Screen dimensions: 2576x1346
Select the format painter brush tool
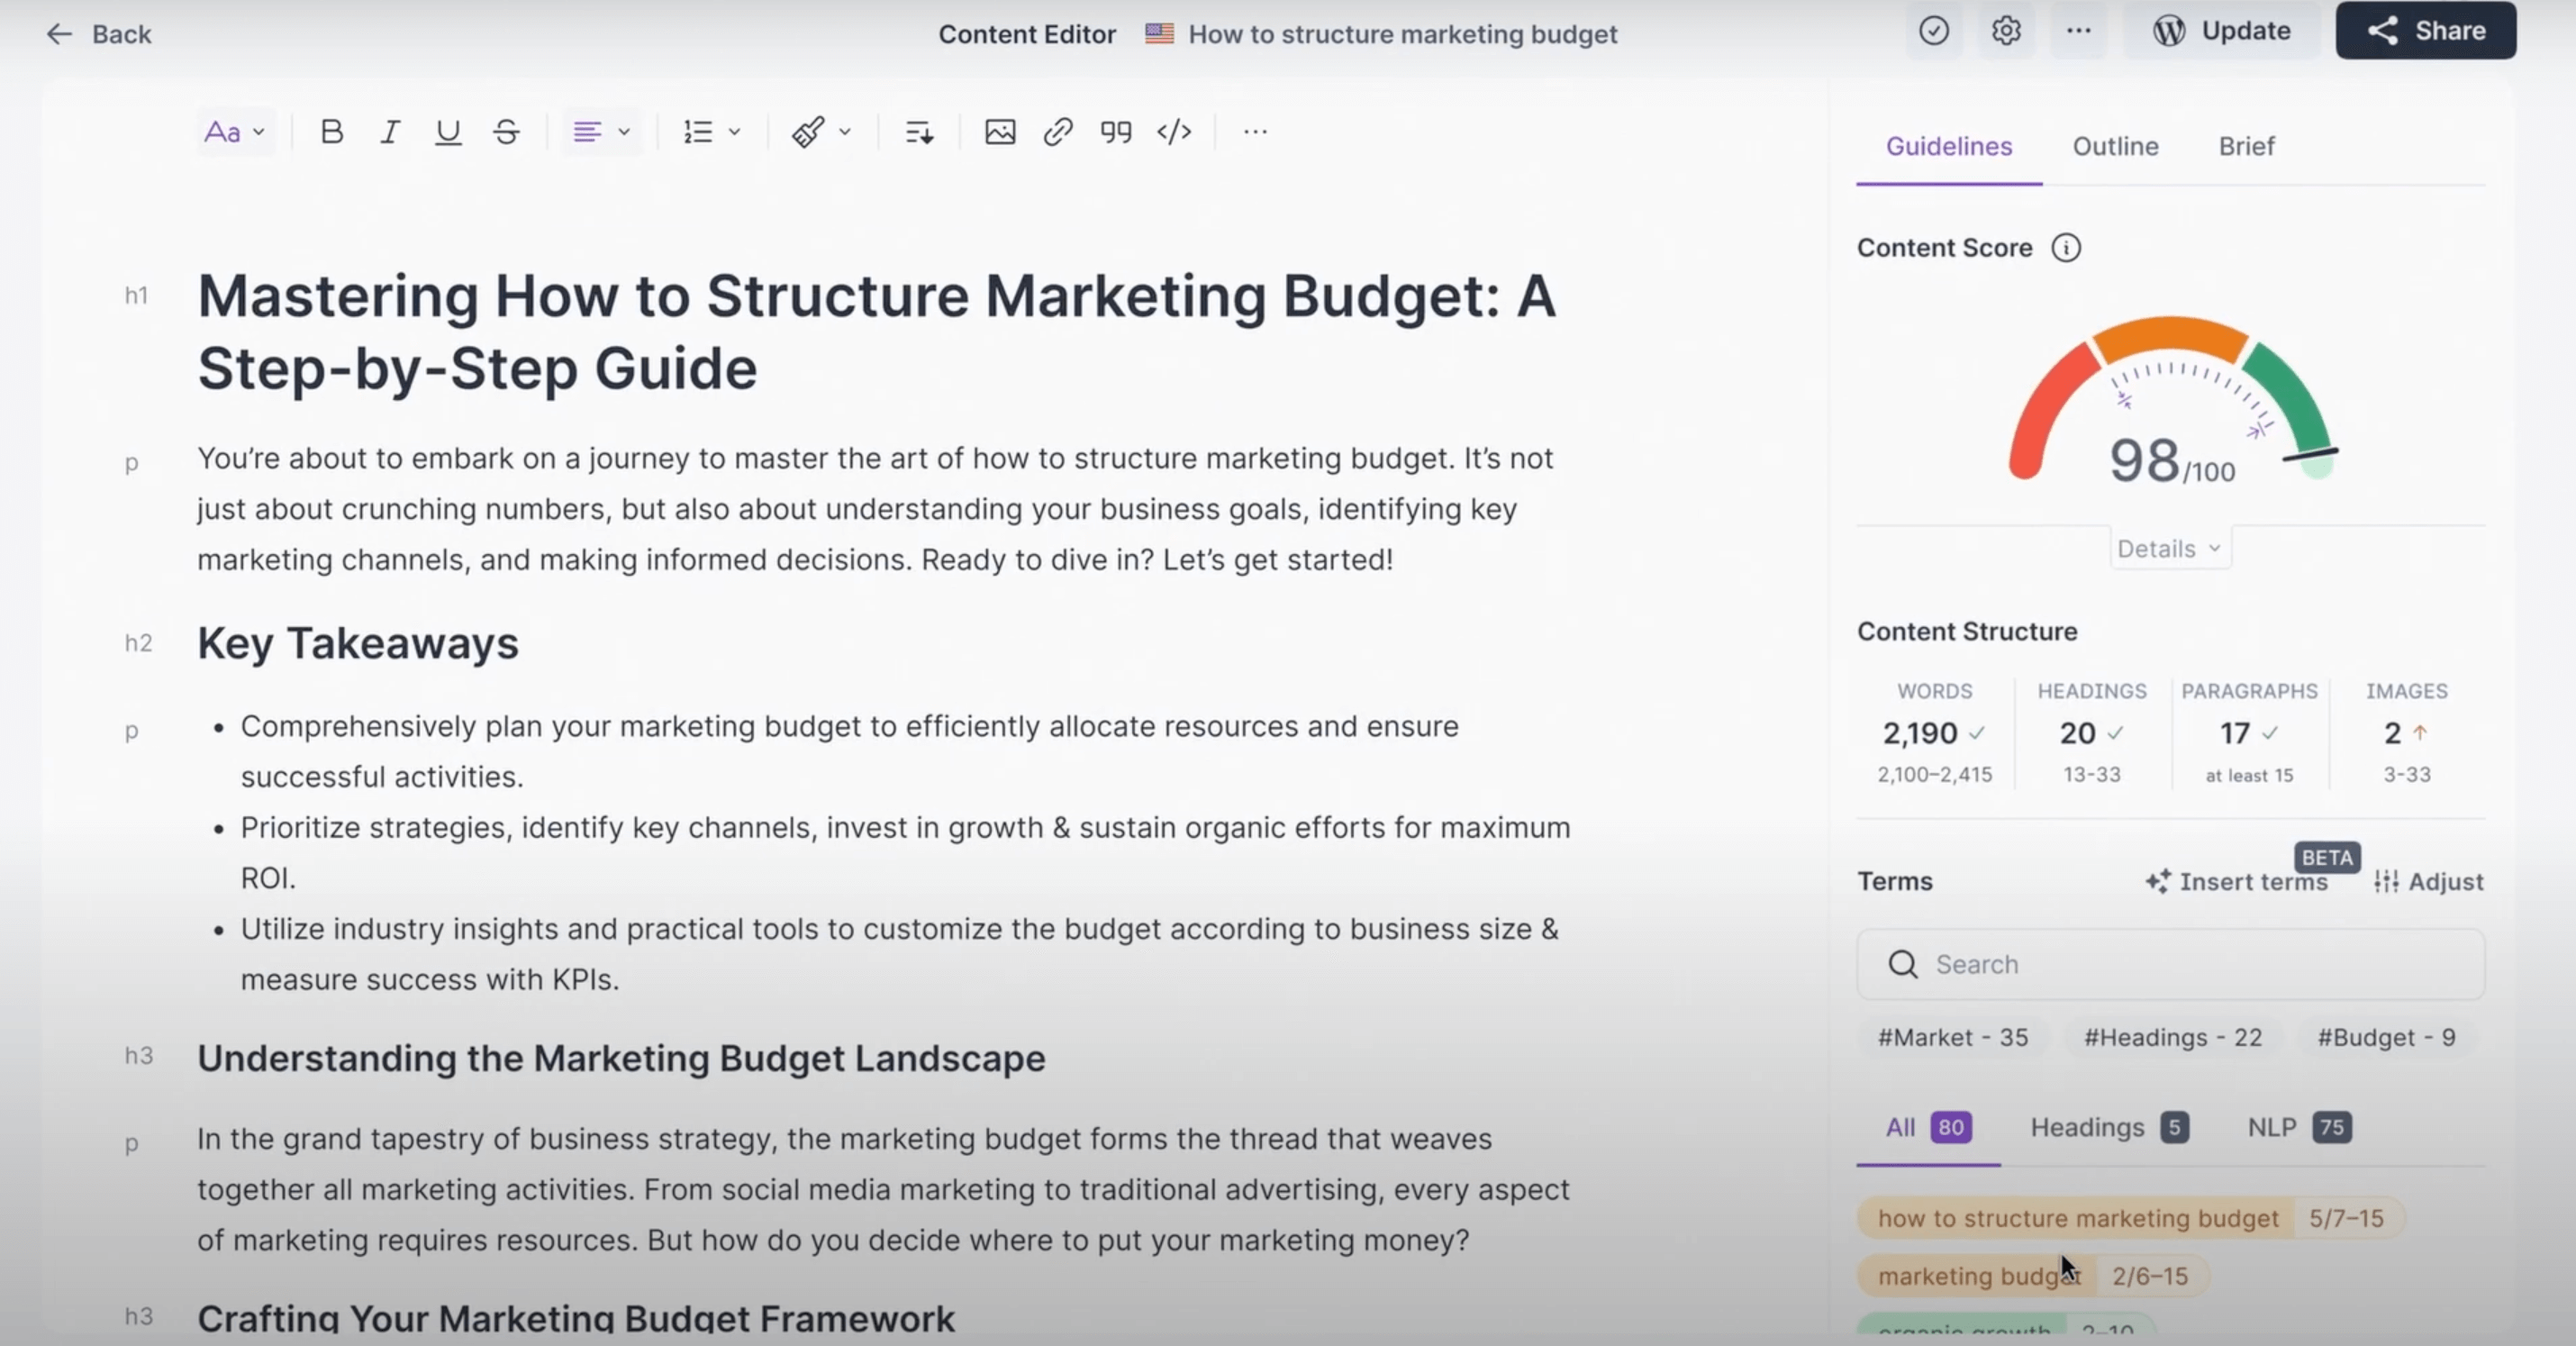click(x=808, y=131)
